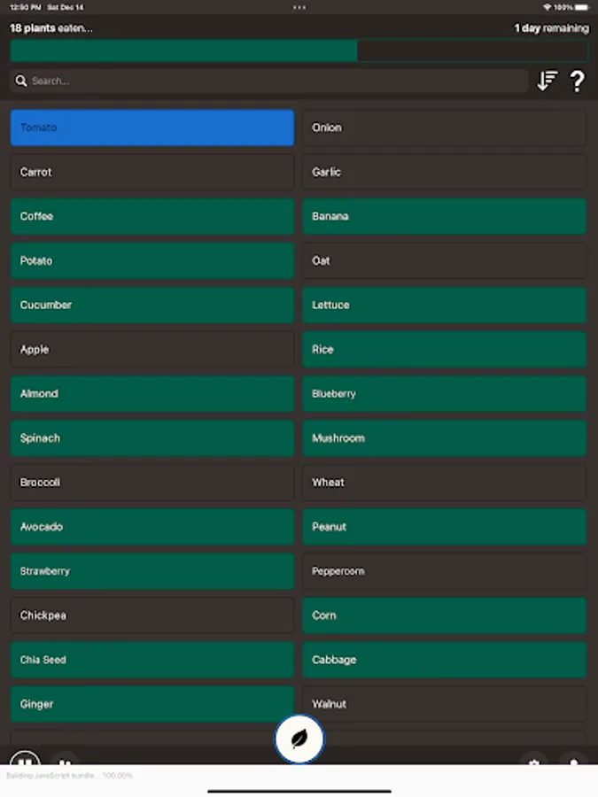Screen dimensions: 598x797
Task: Tap the profile icon in bottom corner
Action: pos(574,763)
